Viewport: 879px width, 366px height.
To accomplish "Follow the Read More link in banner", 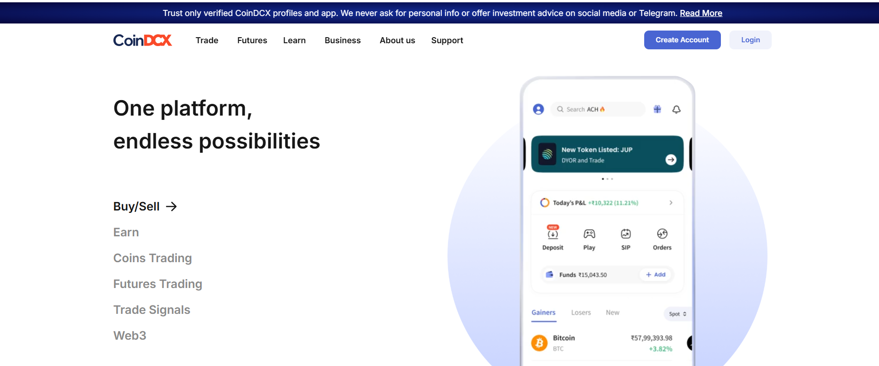I will (x=701, y=13).
